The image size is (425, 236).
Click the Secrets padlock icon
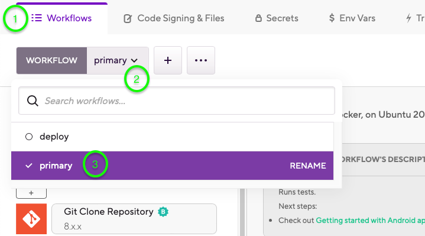coord(258,18)
